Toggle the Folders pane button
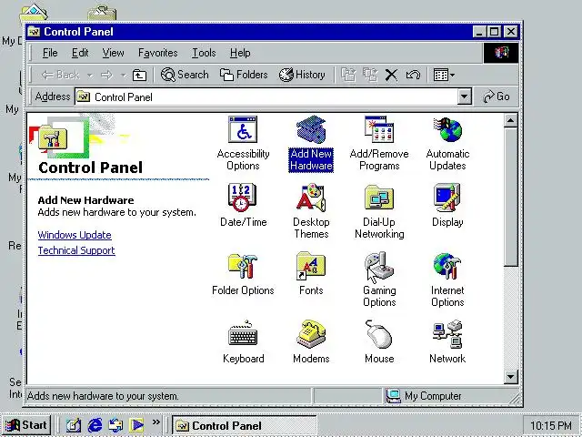This screenshot has width=582, height=437. 244,75
